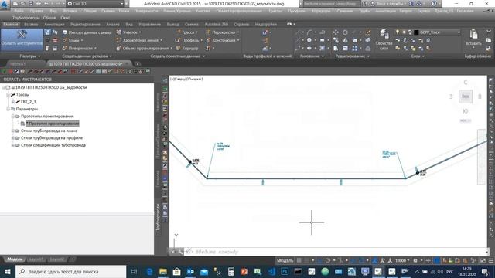Screen dimensions: 495x278
Task: Open the Участок dropdown
Action: click(x=129, y=32)
